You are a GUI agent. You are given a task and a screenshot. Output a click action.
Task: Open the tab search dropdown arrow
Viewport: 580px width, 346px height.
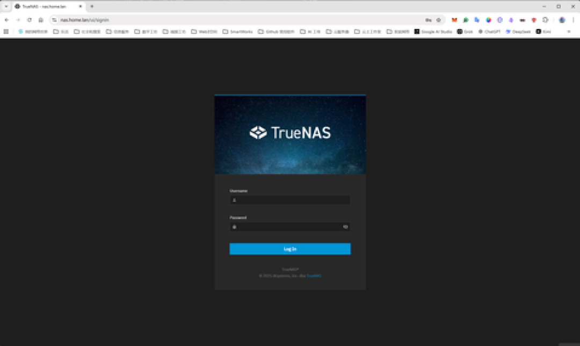point(6,6)
